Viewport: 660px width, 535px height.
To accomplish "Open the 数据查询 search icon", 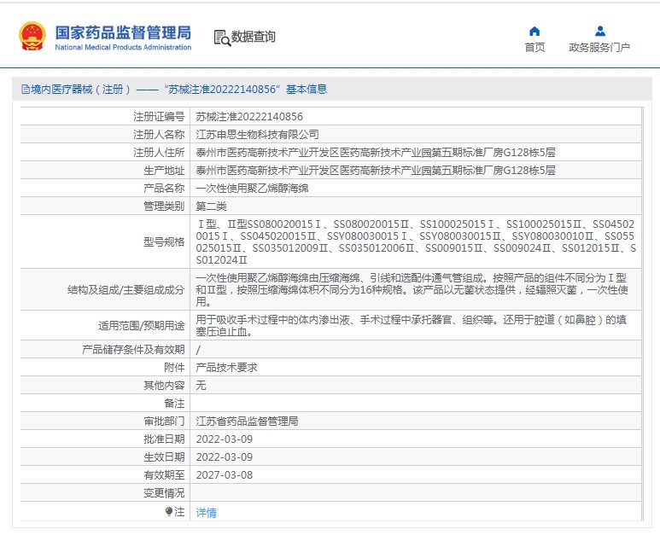I will point(222,38).
